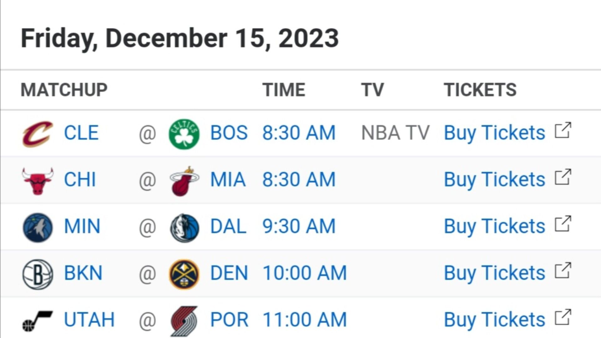Open the DEN team page link

coord(229,273)
